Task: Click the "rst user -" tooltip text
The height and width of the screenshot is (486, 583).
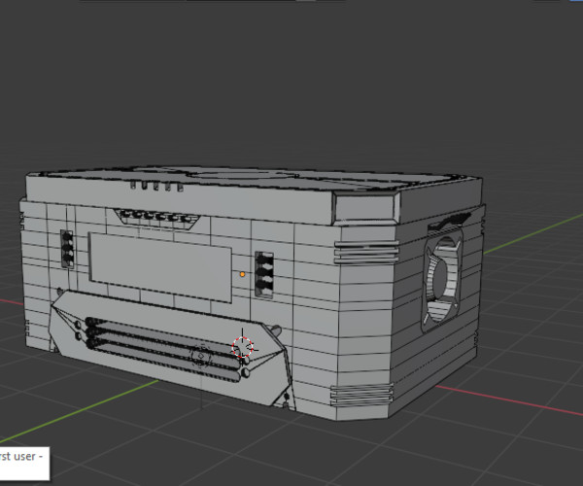Action: [21, 456]
